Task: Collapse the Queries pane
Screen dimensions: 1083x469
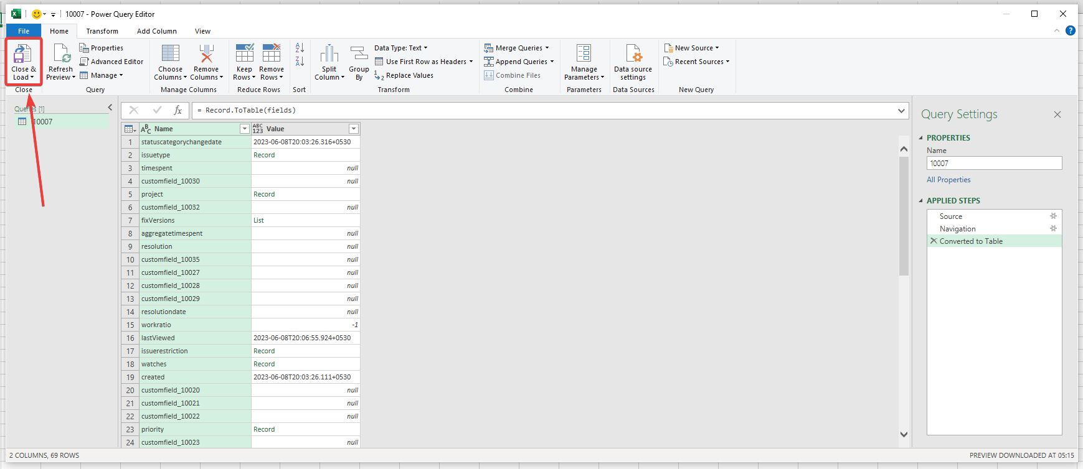Action: [x=110, y=108]
